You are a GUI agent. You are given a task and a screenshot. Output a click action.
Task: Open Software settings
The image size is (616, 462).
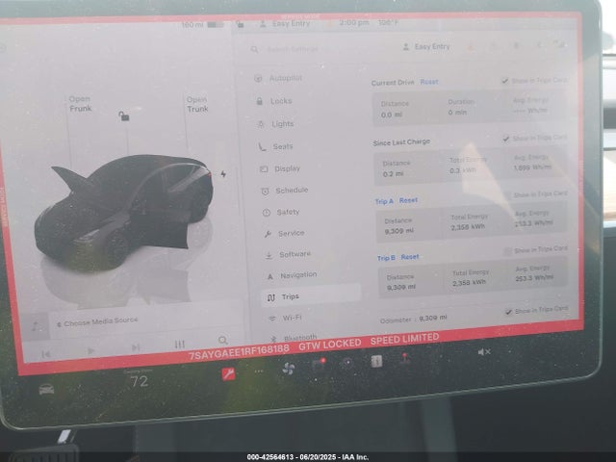(289, 254)
